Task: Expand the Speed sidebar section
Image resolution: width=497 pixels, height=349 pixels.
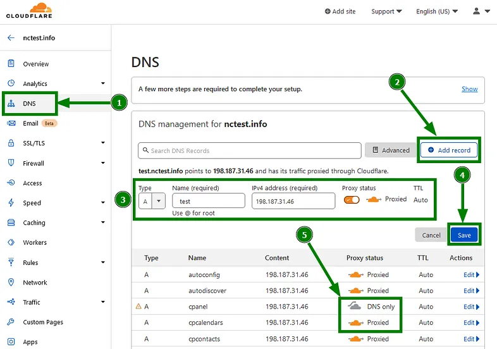Action: (x=103, y=202)
